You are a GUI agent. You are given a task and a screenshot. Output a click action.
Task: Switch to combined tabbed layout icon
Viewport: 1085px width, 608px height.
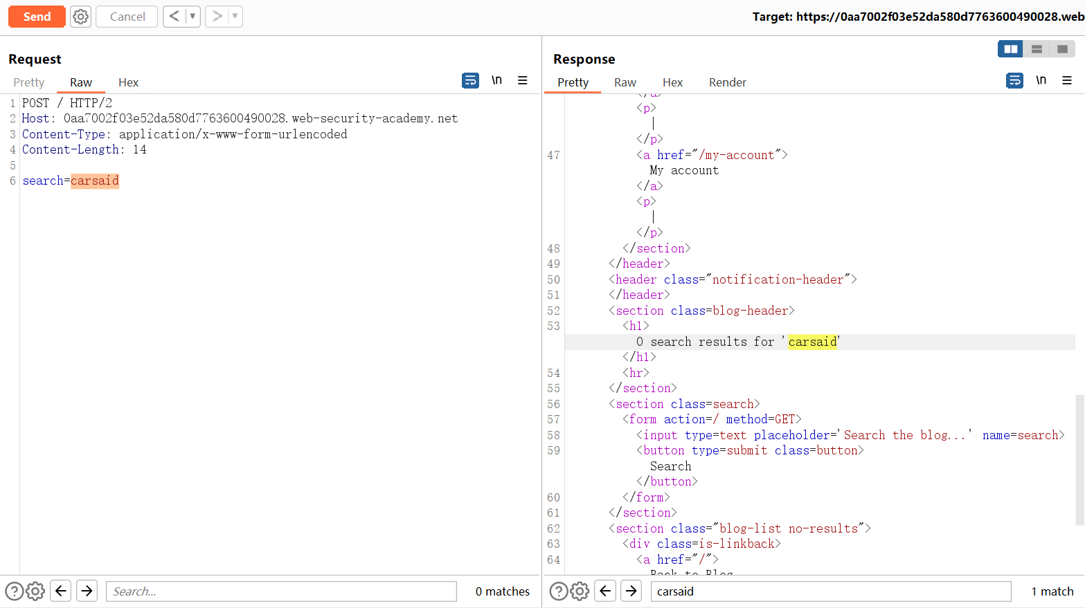[x=1062, y=49]
